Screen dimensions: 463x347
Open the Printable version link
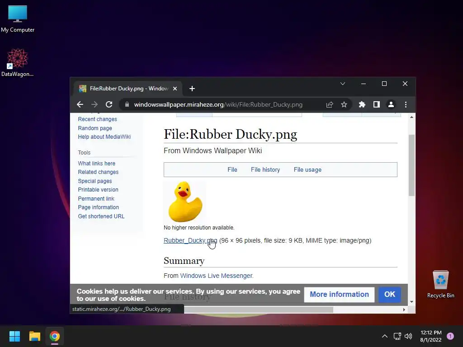coord(98,190)
